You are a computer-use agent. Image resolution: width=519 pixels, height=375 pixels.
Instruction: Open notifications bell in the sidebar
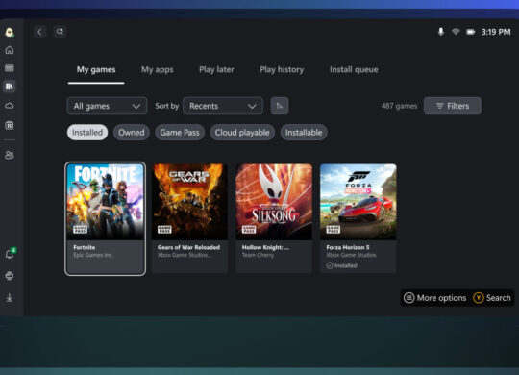click(10, 254)
